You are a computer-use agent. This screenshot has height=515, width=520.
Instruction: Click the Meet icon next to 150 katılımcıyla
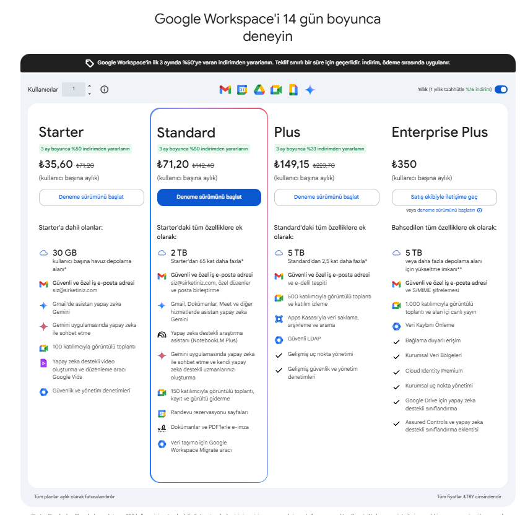click(x=162, y=392)
